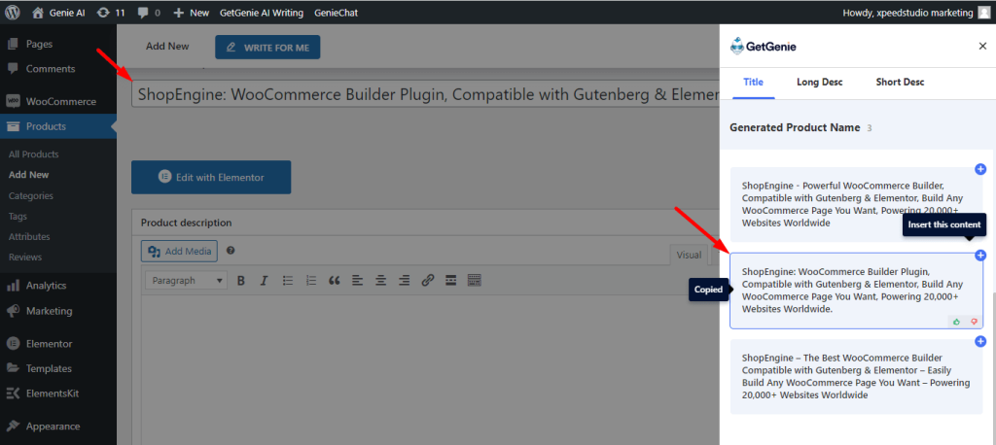Viewport: 996px width, 445px height.
Task: Click the product title input field
Action: (426, 94)
